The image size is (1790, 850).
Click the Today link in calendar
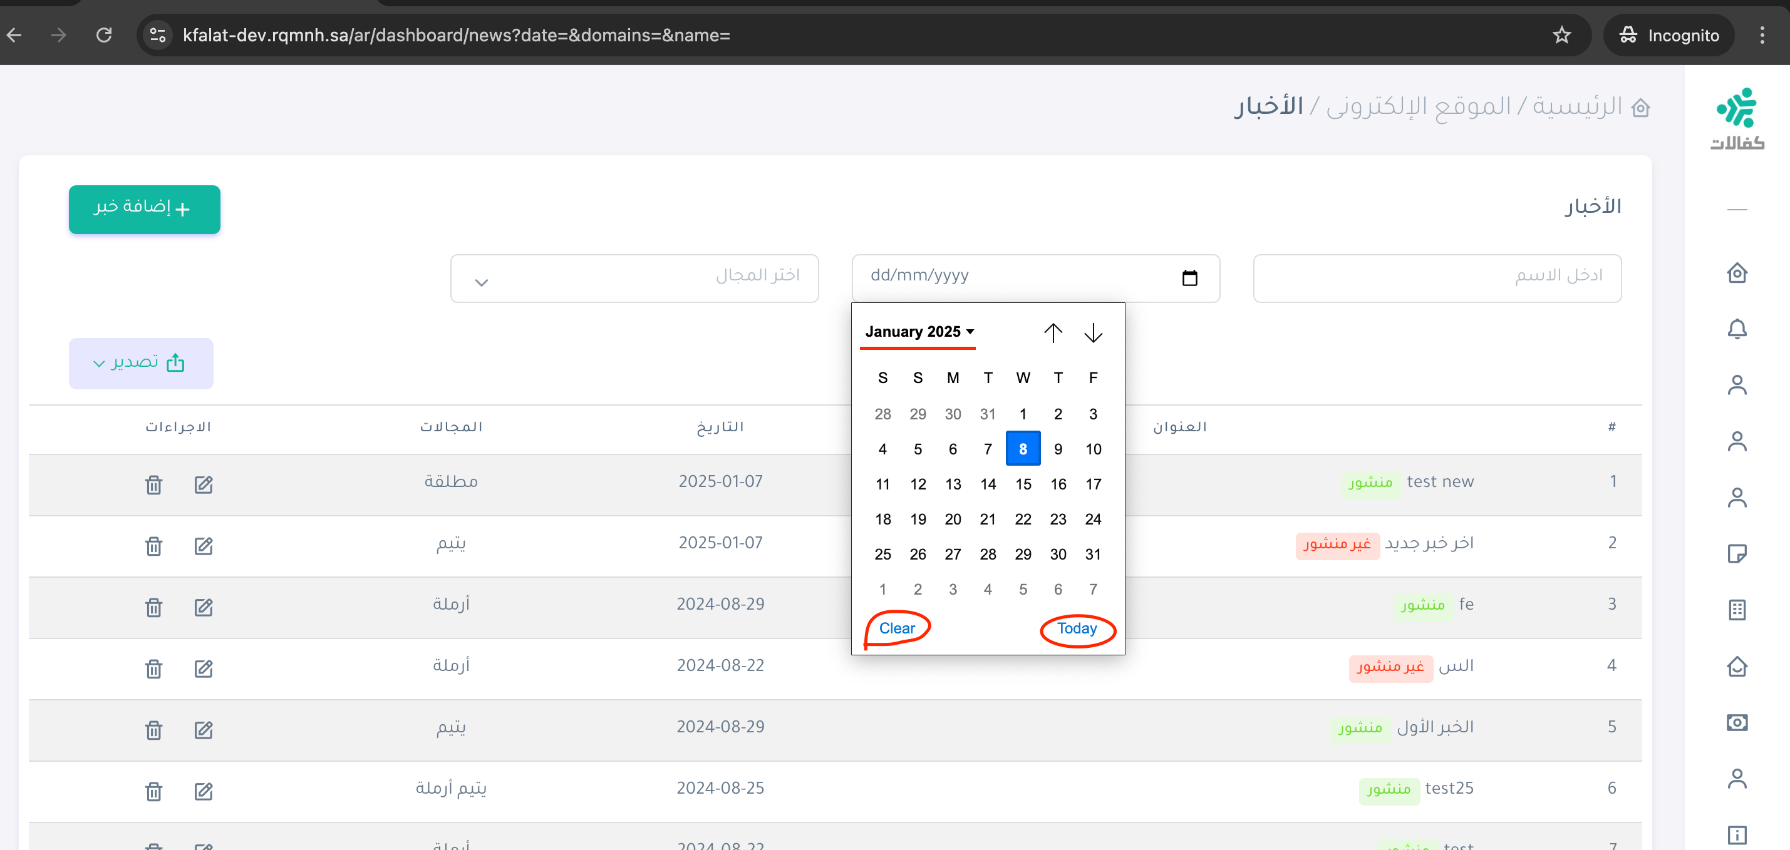[x=1077, y=628]
